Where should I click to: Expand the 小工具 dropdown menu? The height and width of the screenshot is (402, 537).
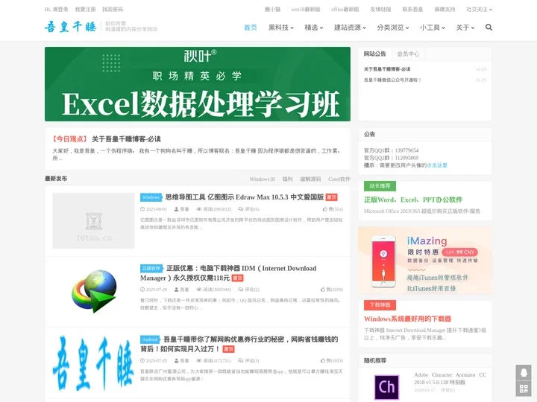(x=432, y=28)
